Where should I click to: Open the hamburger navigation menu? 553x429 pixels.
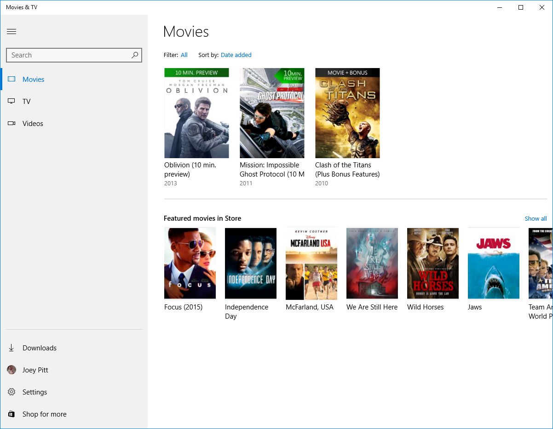(x=12, y=31)
